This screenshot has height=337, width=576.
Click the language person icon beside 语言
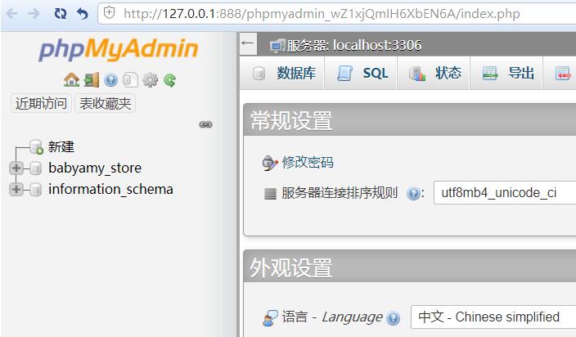tap(270, 317)
